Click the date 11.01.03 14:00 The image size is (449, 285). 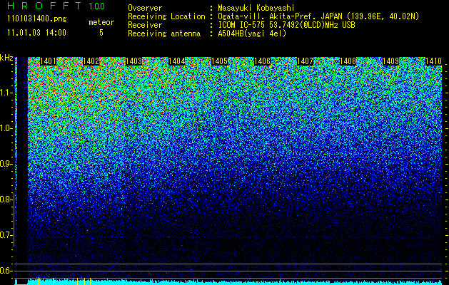coord(36,32)
